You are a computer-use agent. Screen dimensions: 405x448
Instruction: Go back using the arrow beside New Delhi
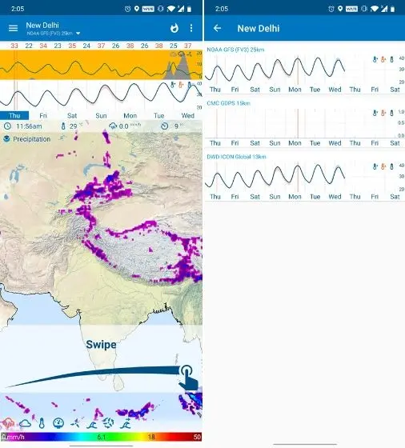pos(218,28)
